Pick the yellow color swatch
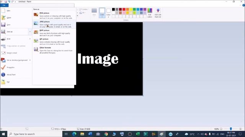 point(131,9)
